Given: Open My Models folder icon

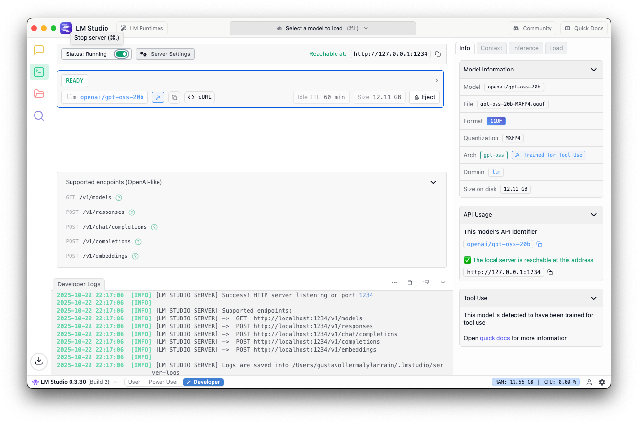Looking at the screenshot, I should 39,94.
